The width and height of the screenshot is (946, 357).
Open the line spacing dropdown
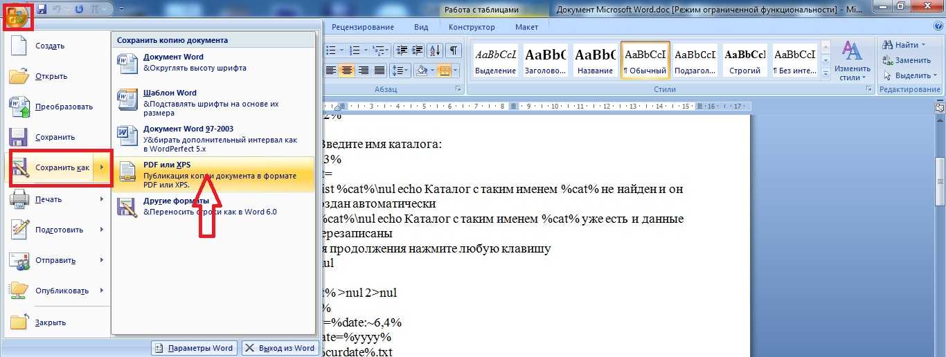[400, 71]
